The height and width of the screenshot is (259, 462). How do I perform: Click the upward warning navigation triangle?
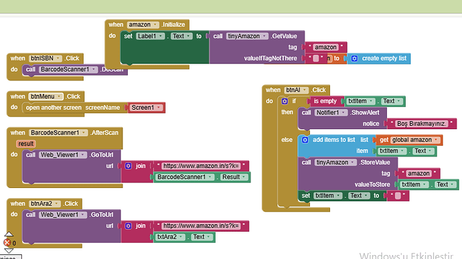(9, 234)
